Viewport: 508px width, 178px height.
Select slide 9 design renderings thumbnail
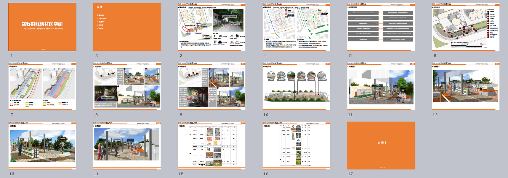(x=211, y=86)
